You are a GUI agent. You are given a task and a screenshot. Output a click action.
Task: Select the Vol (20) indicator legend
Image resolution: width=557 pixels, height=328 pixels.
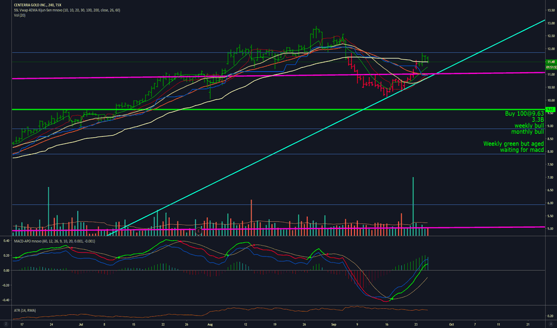click(x=20, y=16)
